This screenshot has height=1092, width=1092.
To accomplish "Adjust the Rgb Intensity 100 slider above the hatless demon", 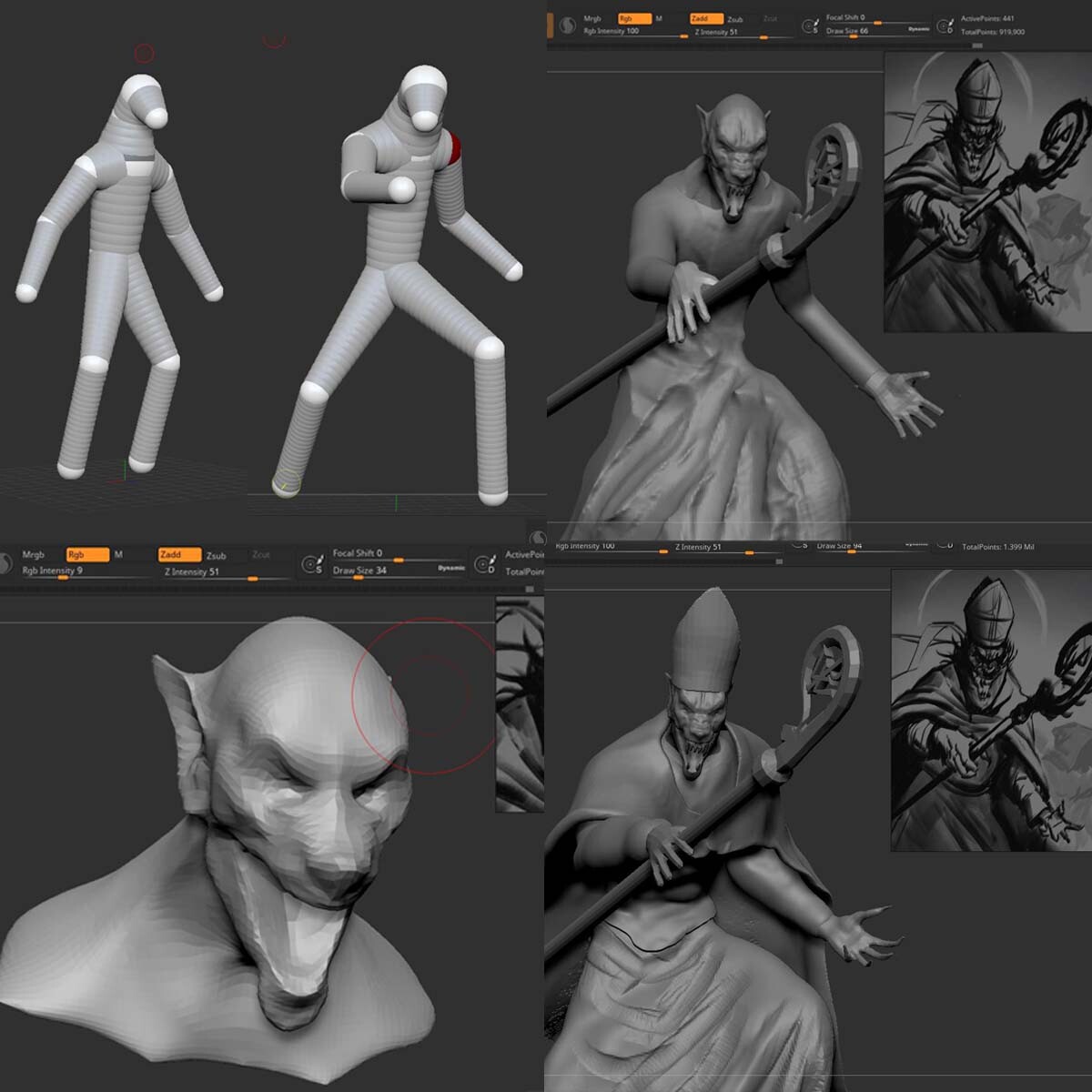I will [x=635, y=33].
